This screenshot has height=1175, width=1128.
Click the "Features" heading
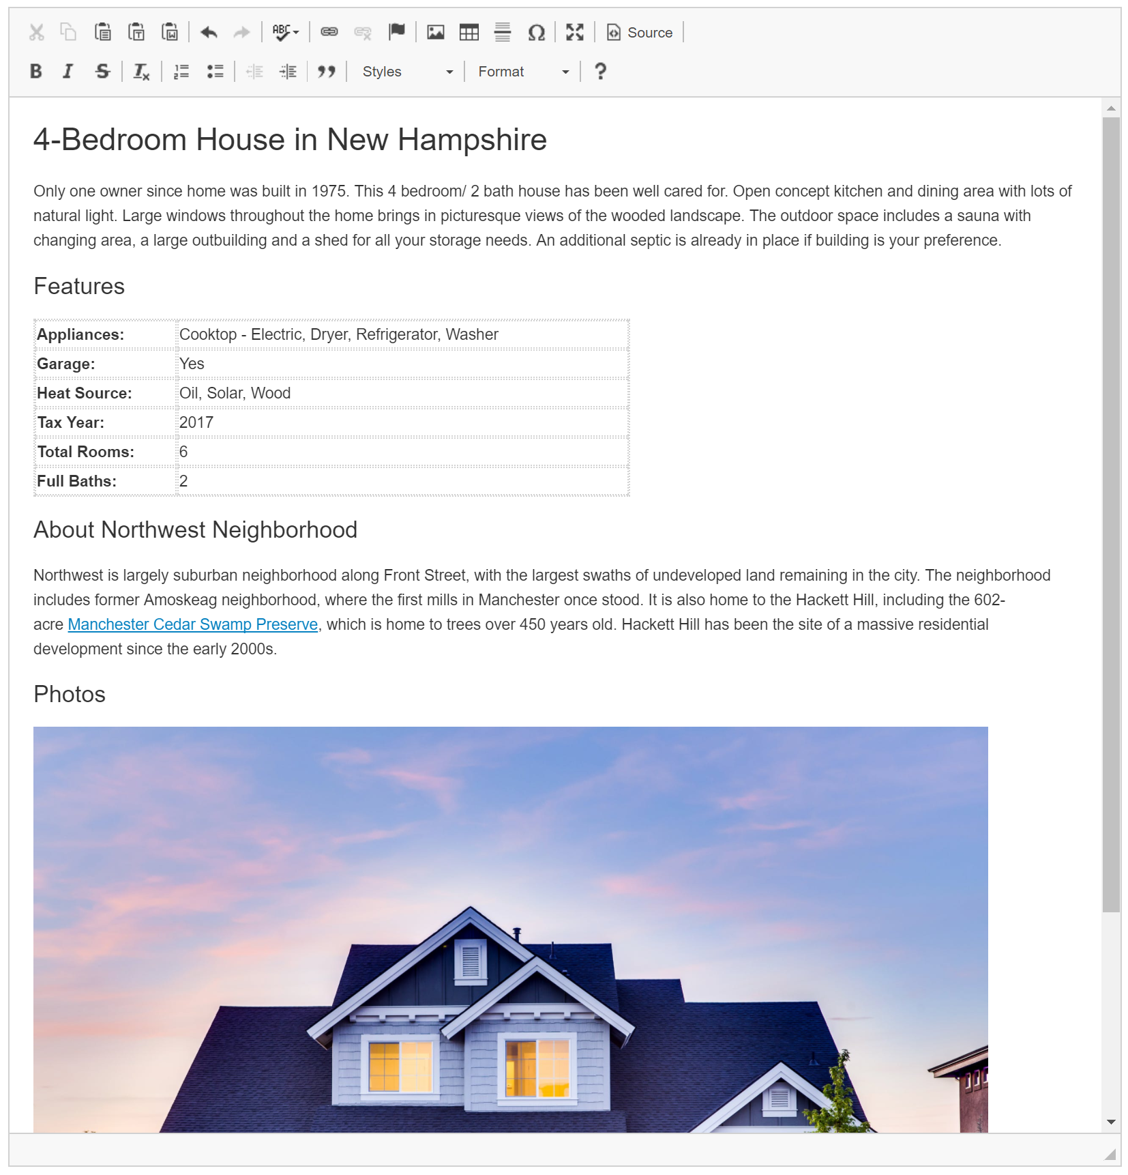click(79, 287)
